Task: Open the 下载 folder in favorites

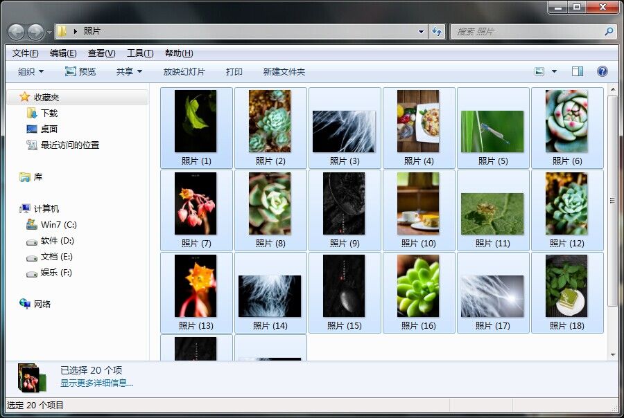Action: (x=49, y=113)
